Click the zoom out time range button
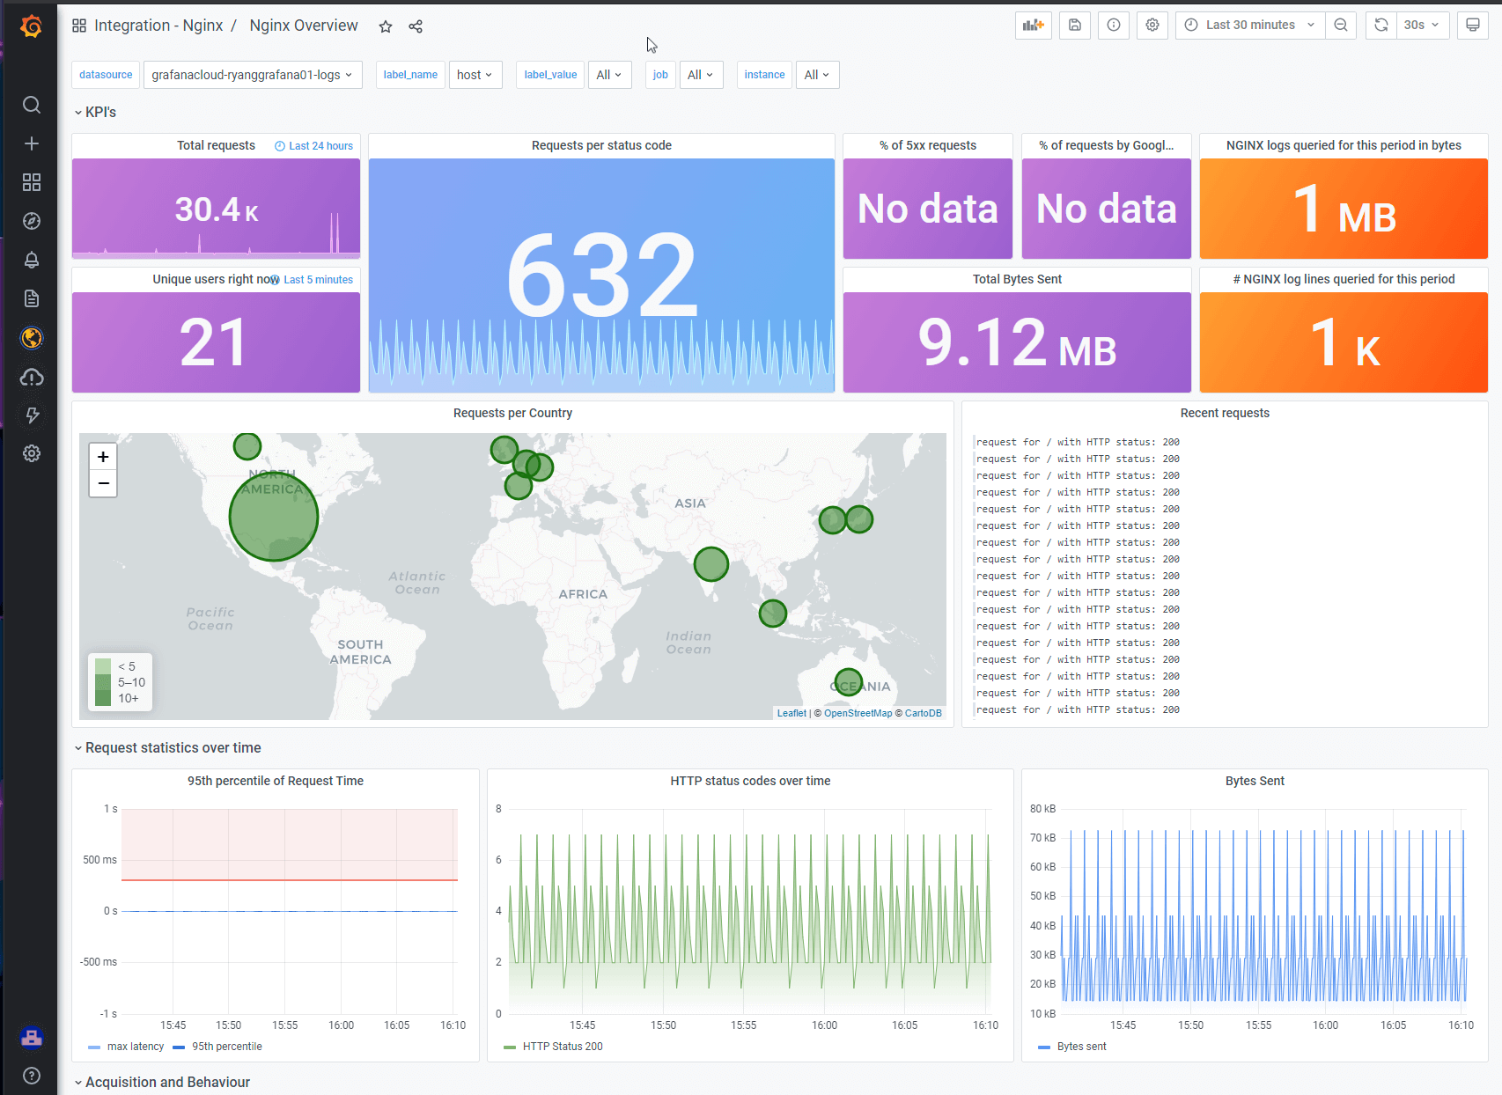1502x1095 pixels. click(x=1341, y=25)
